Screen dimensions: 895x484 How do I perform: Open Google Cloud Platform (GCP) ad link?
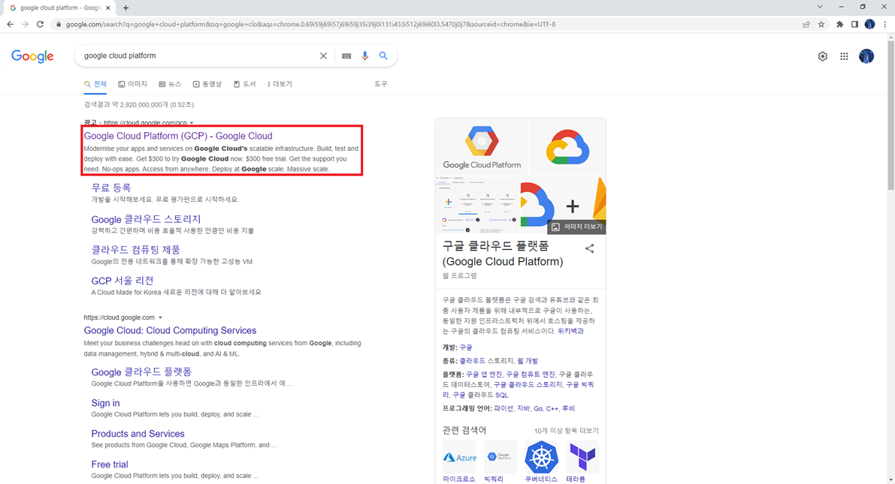[178, 136]
